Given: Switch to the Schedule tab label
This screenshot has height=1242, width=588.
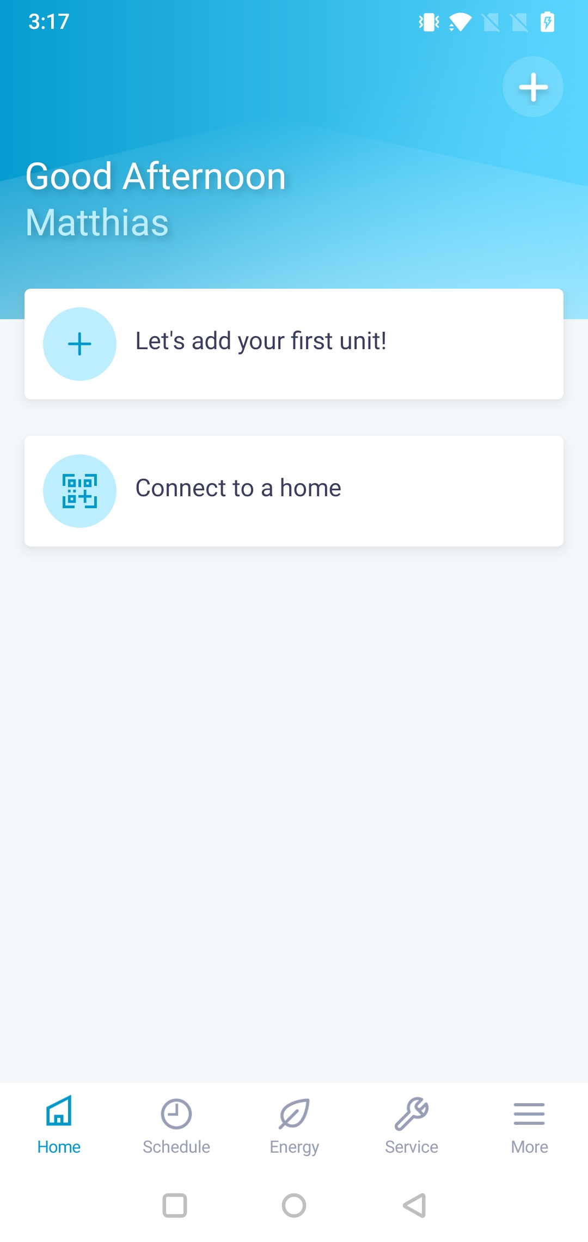Looking at the screenshot, I should point(176,1147).
